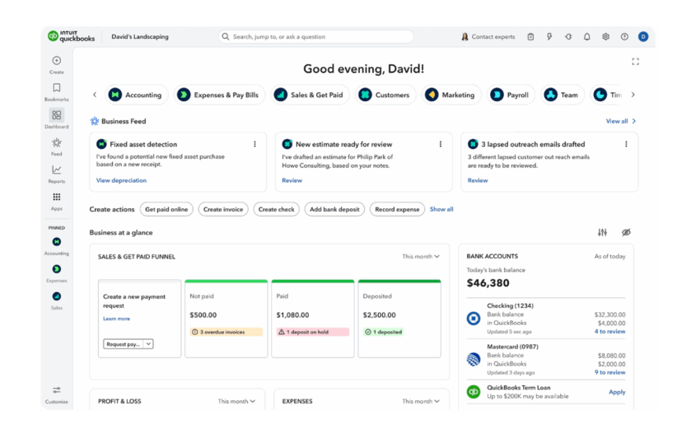Click the Checking (1234) account row
This screenshot has width=677, height=438.
click(x=546, y=319)
